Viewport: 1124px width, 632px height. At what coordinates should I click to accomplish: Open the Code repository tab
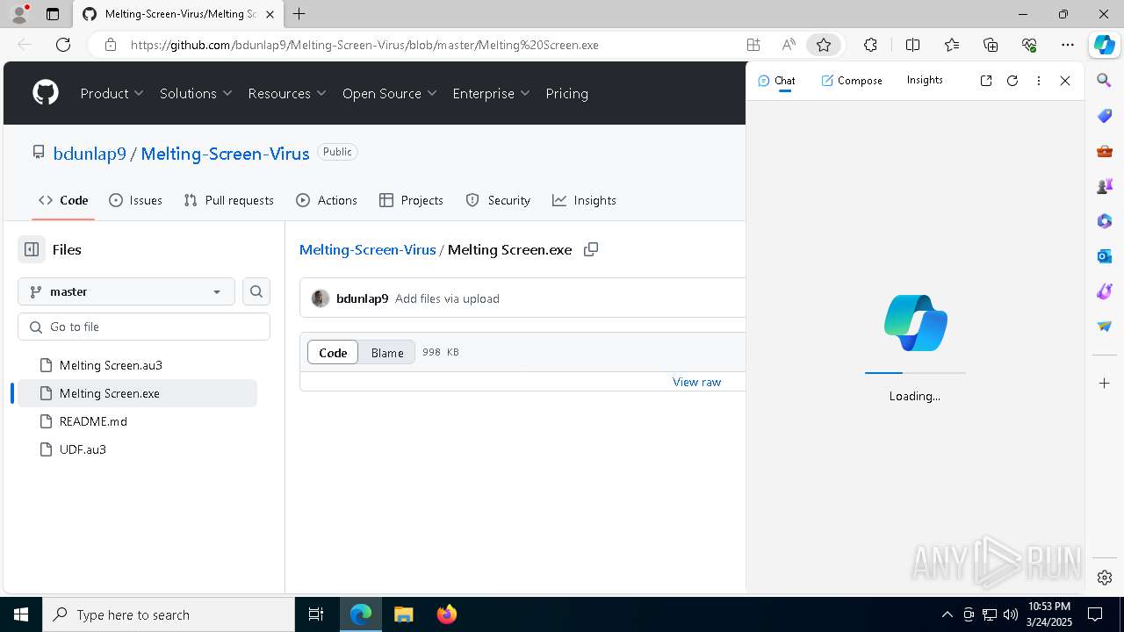[63, 200]
